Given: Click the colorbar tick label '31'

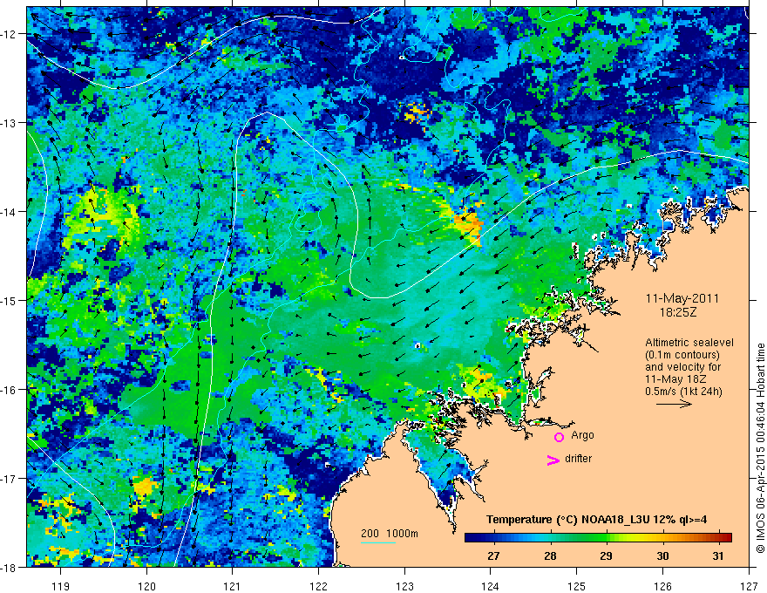Looking at the screenshot, I should coord(718,556).
